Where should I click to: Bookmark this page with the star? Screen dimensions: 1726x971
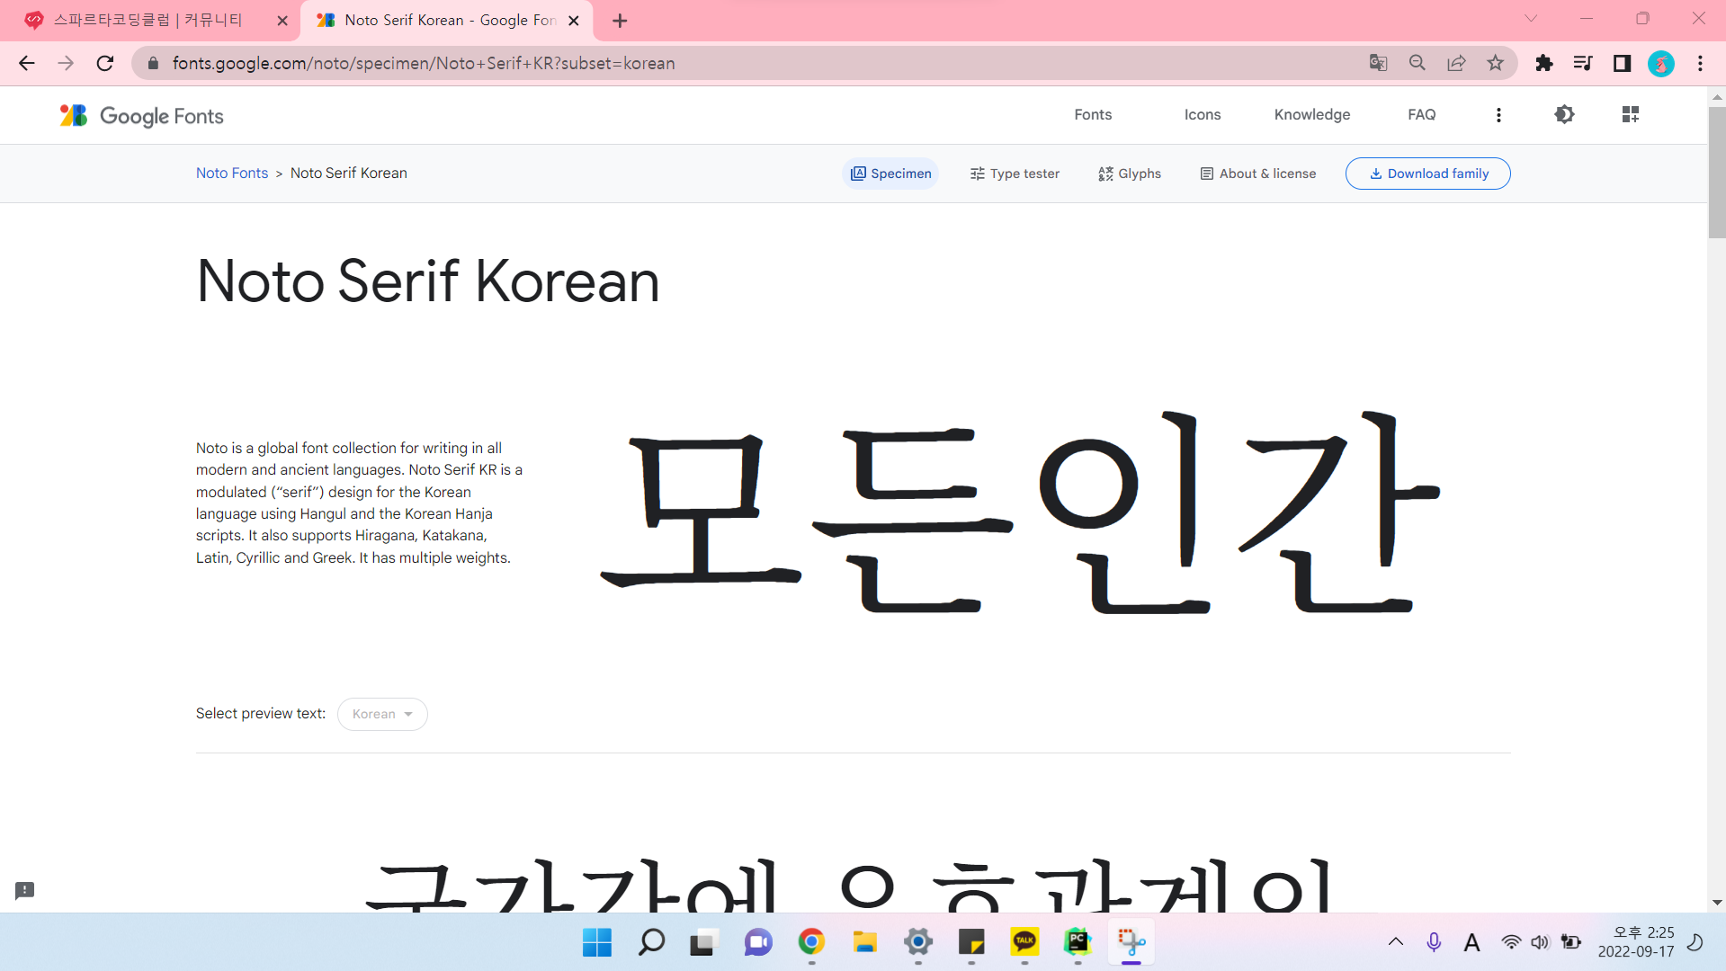click(1495, 63)
